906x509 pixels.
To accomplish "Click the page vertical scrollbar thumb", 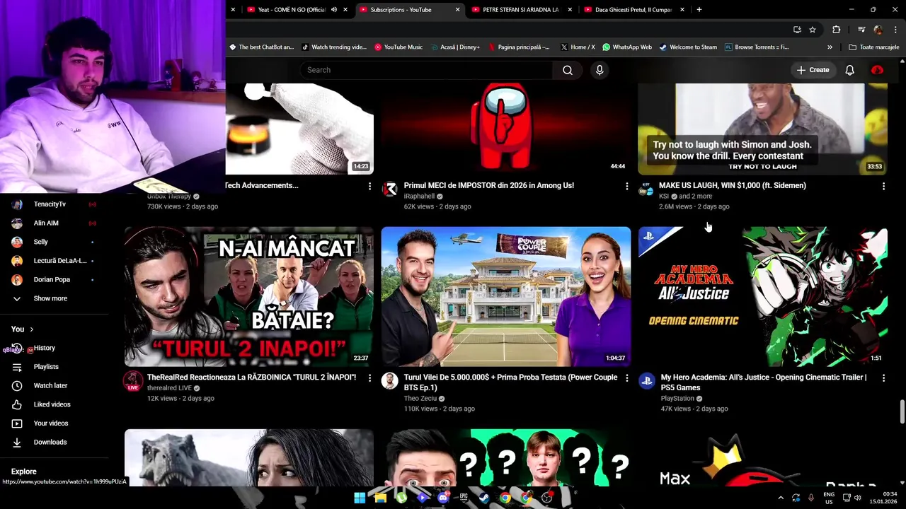I will 902,411.
